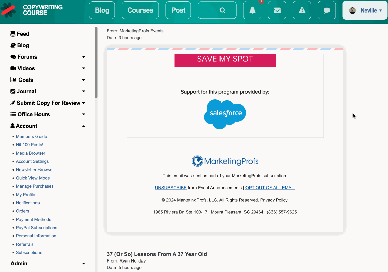Expand the Admin menu arrow
Image resolution: width=388 pixels, height=272 pixels.
click(x=84, y=263)
